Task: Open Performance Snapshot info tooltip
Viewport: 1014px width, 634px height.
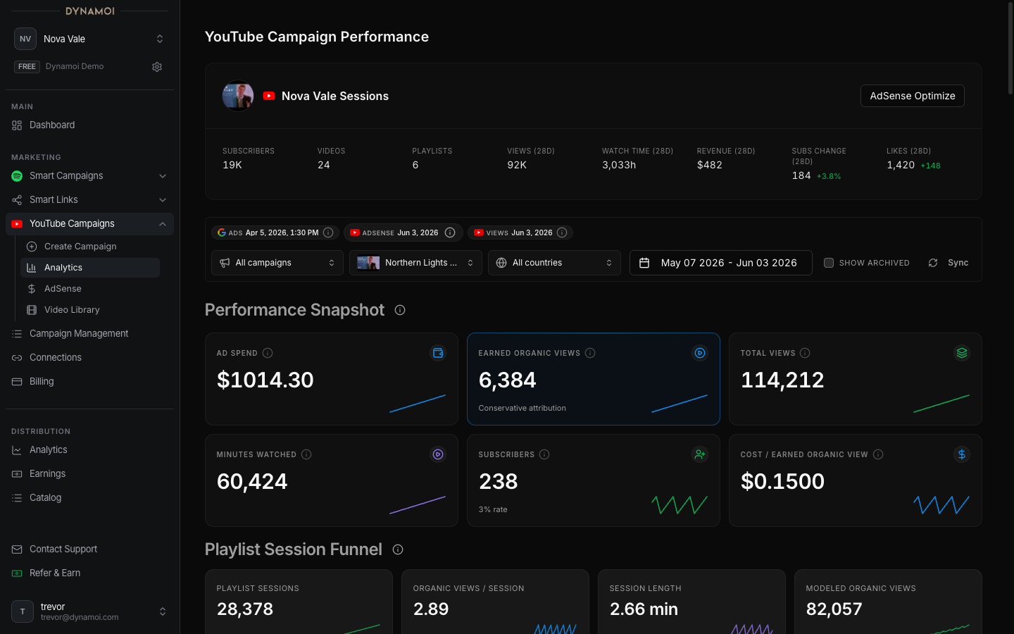Action: 400,310
